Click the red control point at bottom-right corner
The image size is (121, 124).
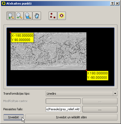(86, 70)
